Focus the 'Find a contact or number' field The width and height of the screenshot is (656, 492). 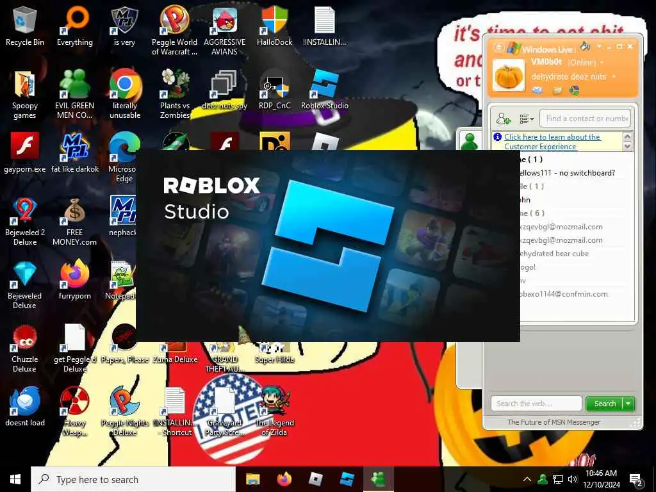(586, 119)
